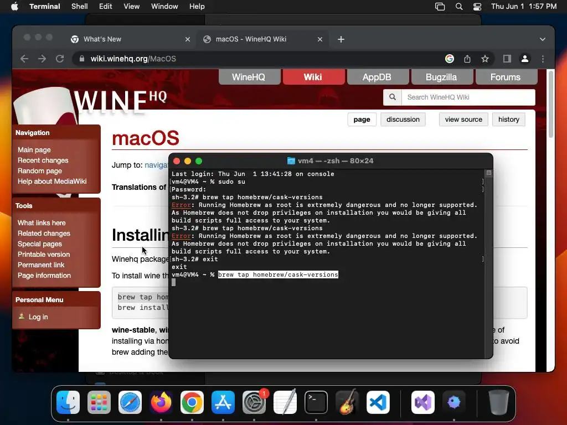Open the Help menu
The width and height of the screenshot is (567, 425).
197,7
